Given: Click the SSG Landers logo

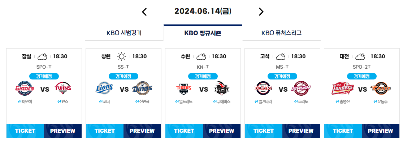Looking at the screenshot, I should click(343, 88).
